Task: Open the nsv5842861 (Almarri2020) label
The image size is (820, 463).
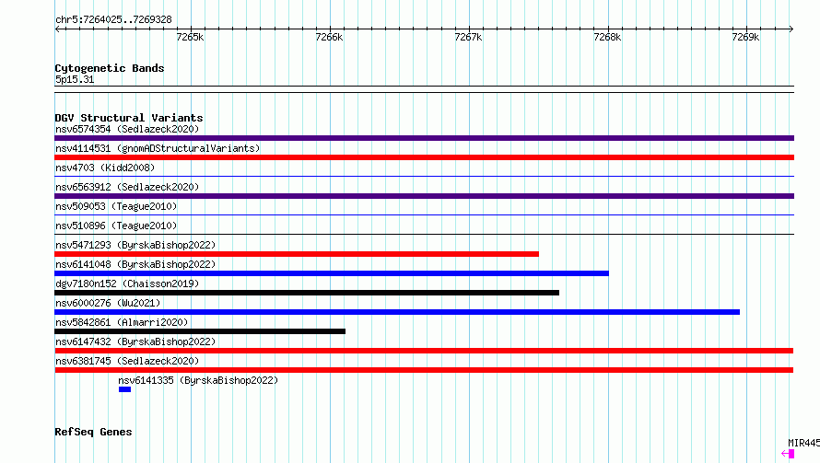Action: (122, 322)
